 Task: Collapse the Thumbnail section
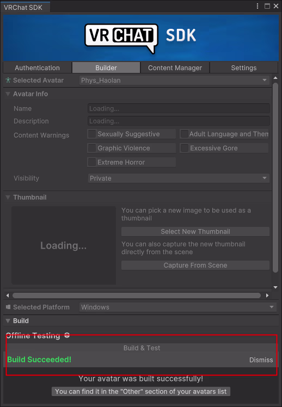tap(8, 198)
